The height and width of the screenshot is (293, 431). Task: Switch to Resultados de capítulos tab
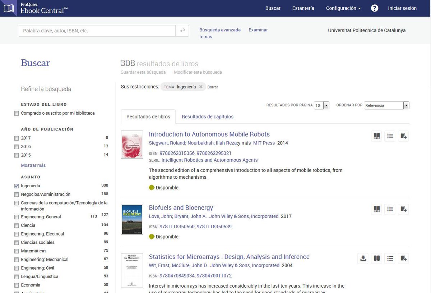tap(208, 117)
